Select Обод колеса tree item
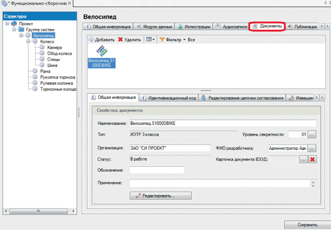This screenshot has height=230, width=331. click(59, 53)
